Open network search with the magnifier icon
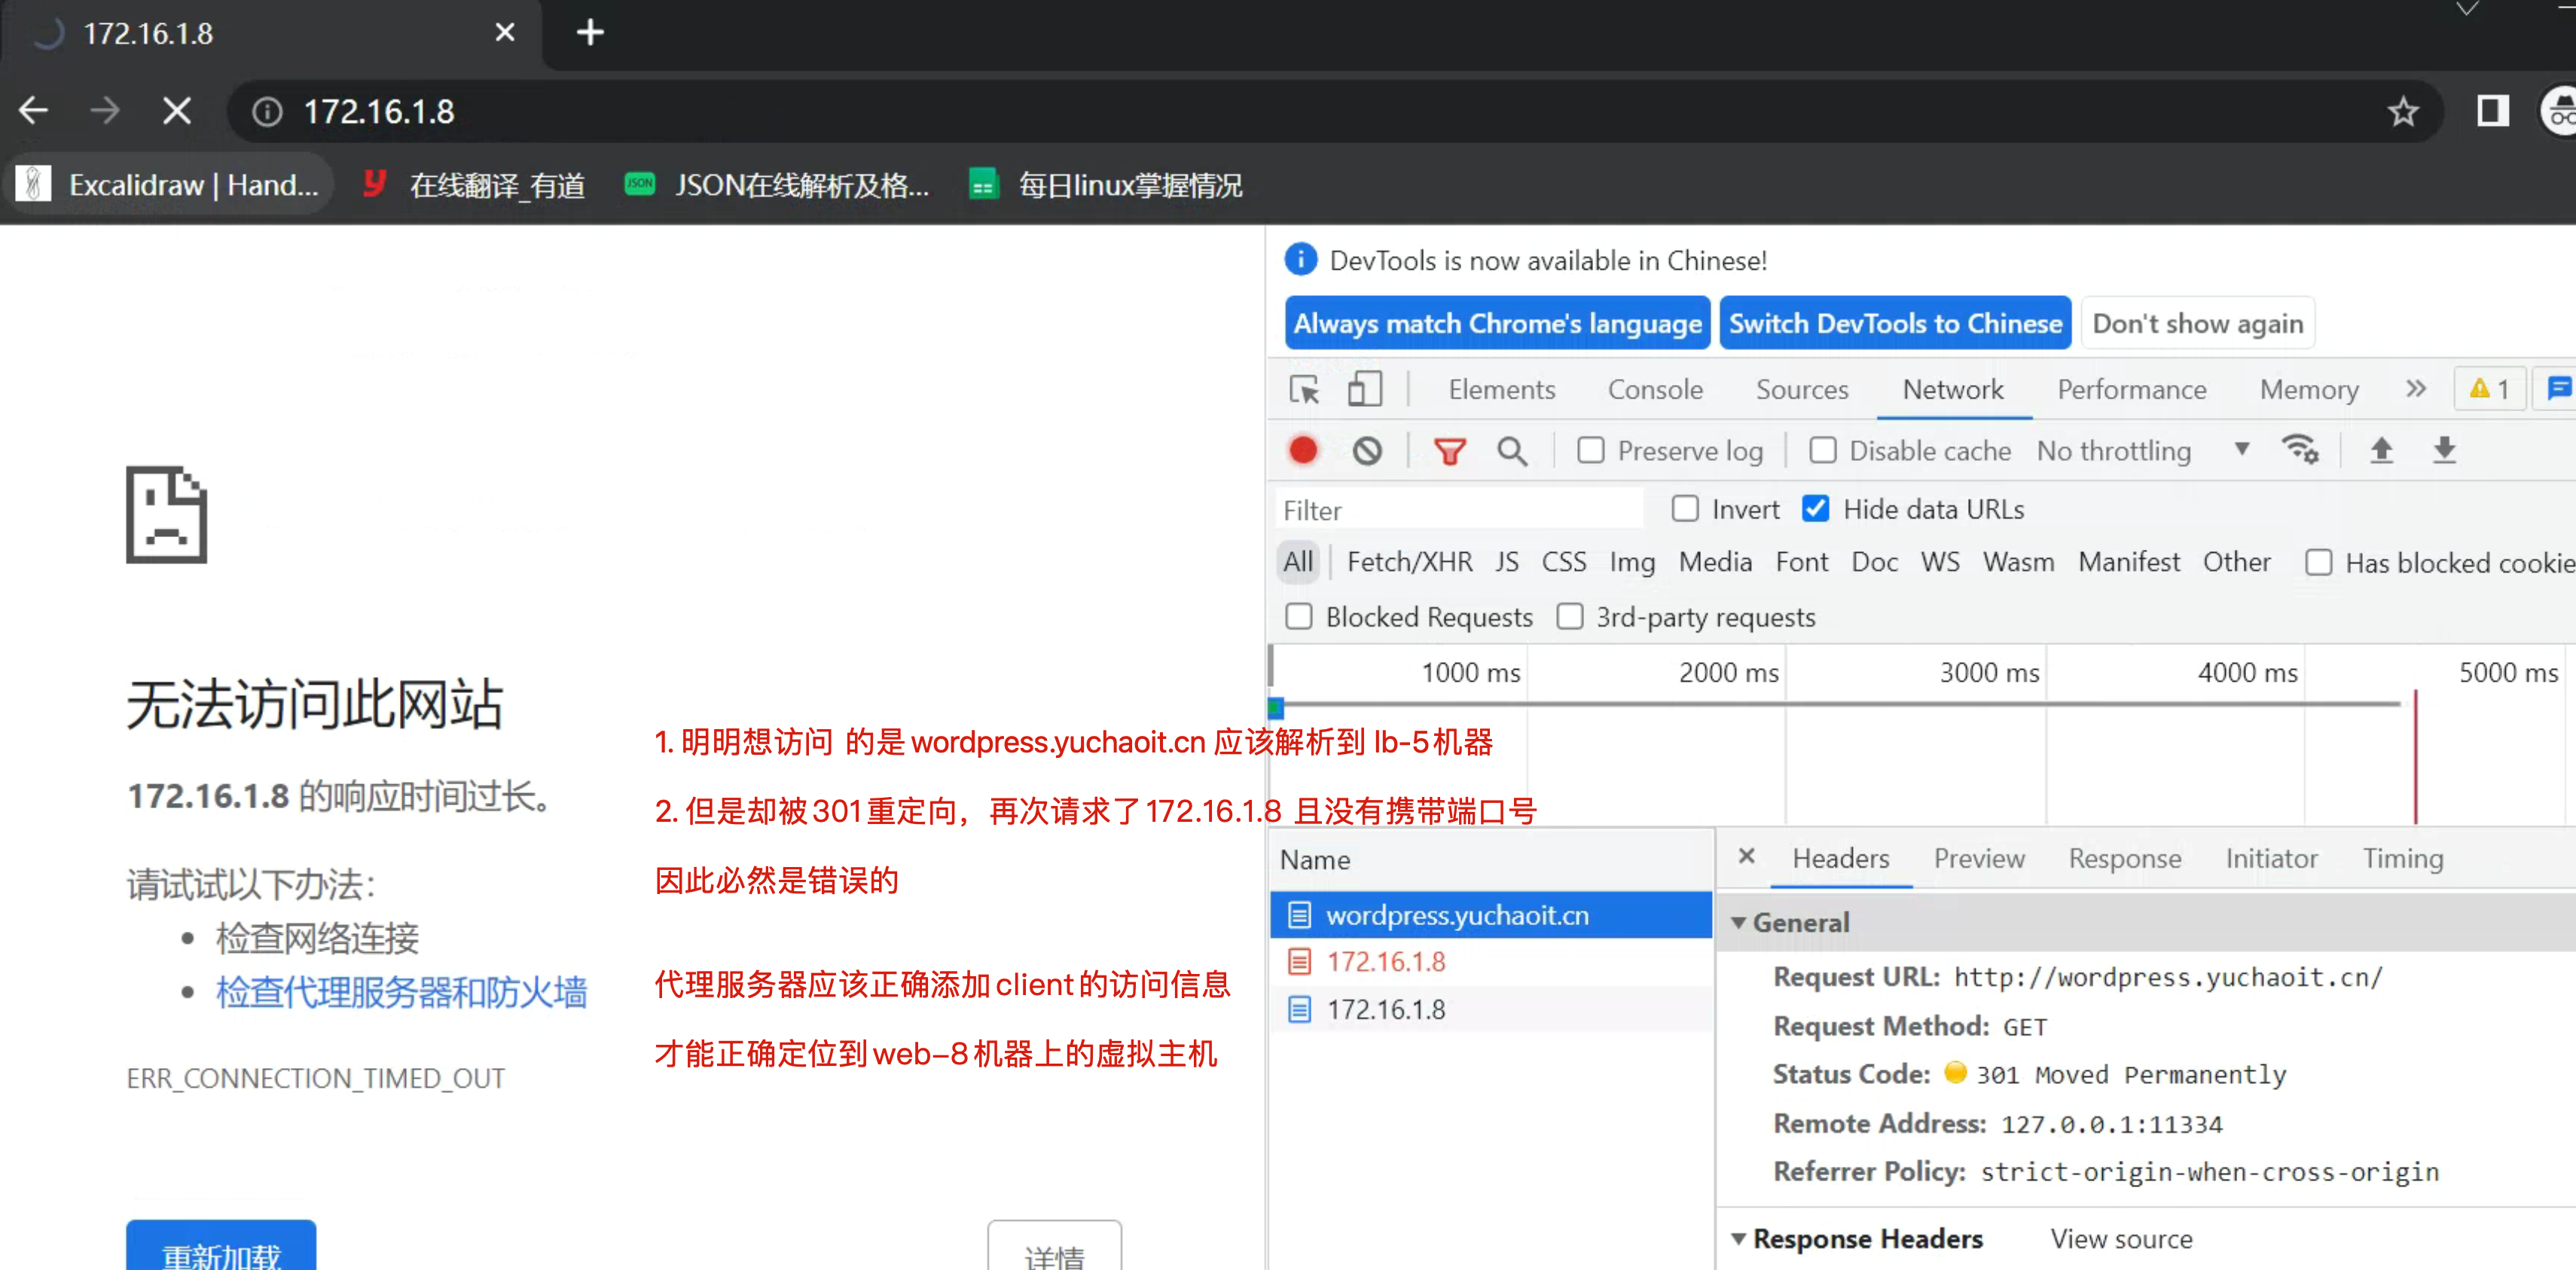The height and width of the screenshot is (1270, 2576). [1511, 452]
